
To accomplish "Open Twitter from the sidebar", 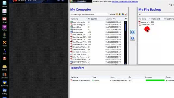I will pos(4,4).
